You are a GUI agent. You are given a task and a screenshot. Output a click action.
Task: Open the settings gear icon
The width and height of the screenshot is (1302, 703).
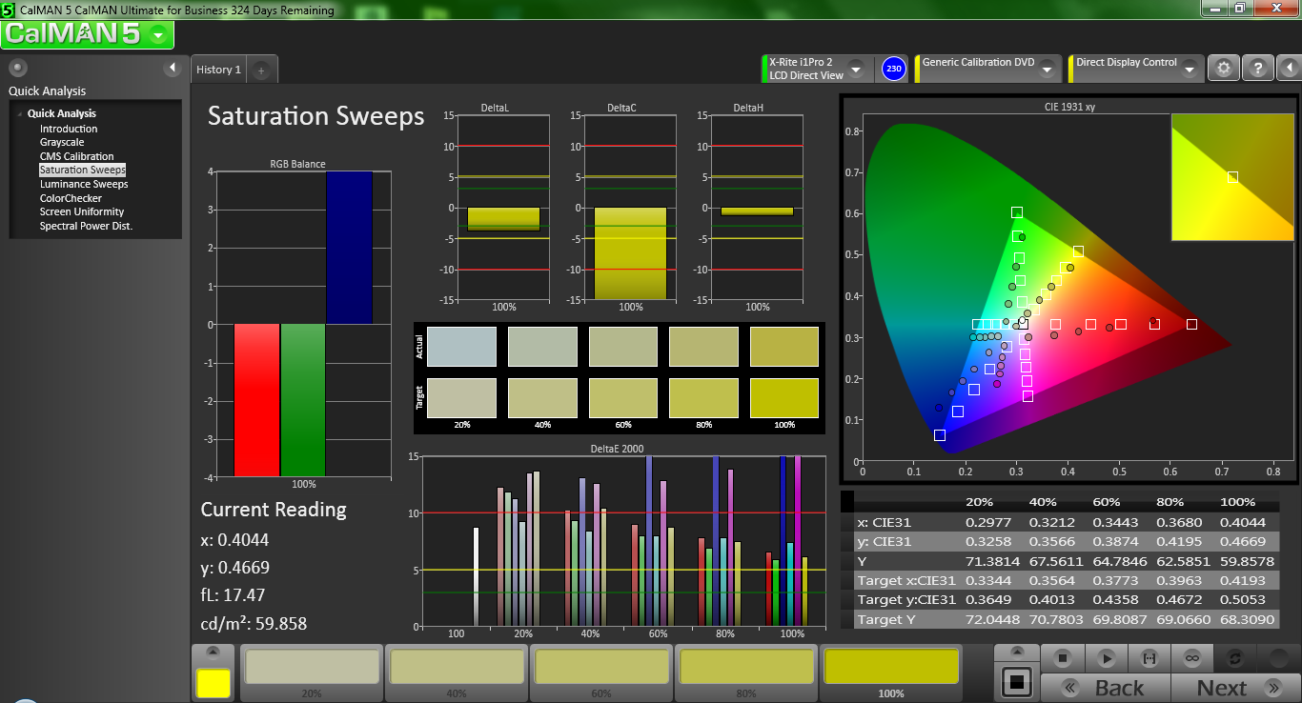[x=1224, y=69]
